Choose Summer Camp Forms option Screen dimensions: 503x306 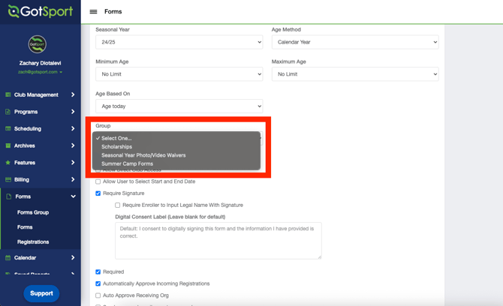127,163
